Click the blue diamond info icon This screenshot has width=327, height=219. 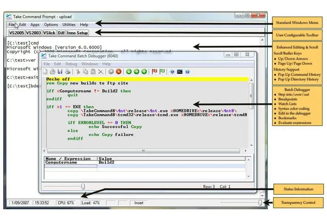point(172,72)
